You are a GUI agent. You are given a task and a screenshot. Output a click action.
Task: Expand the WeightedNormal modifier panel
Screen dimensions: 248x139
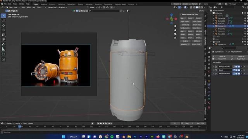tap(214, 74)
